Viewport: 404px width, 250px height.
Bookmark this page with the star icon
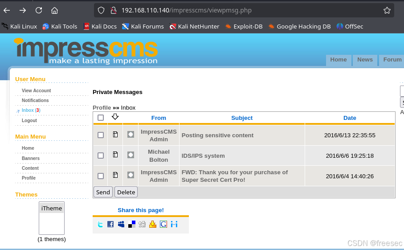point(387,10)
